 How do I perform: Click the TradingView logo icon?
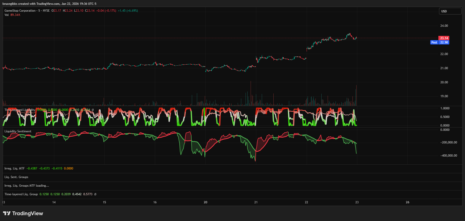pos(7,213)
